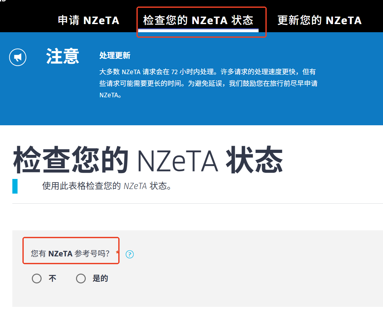
Task: Select the 是的 radio button
Action: (81, 279)
